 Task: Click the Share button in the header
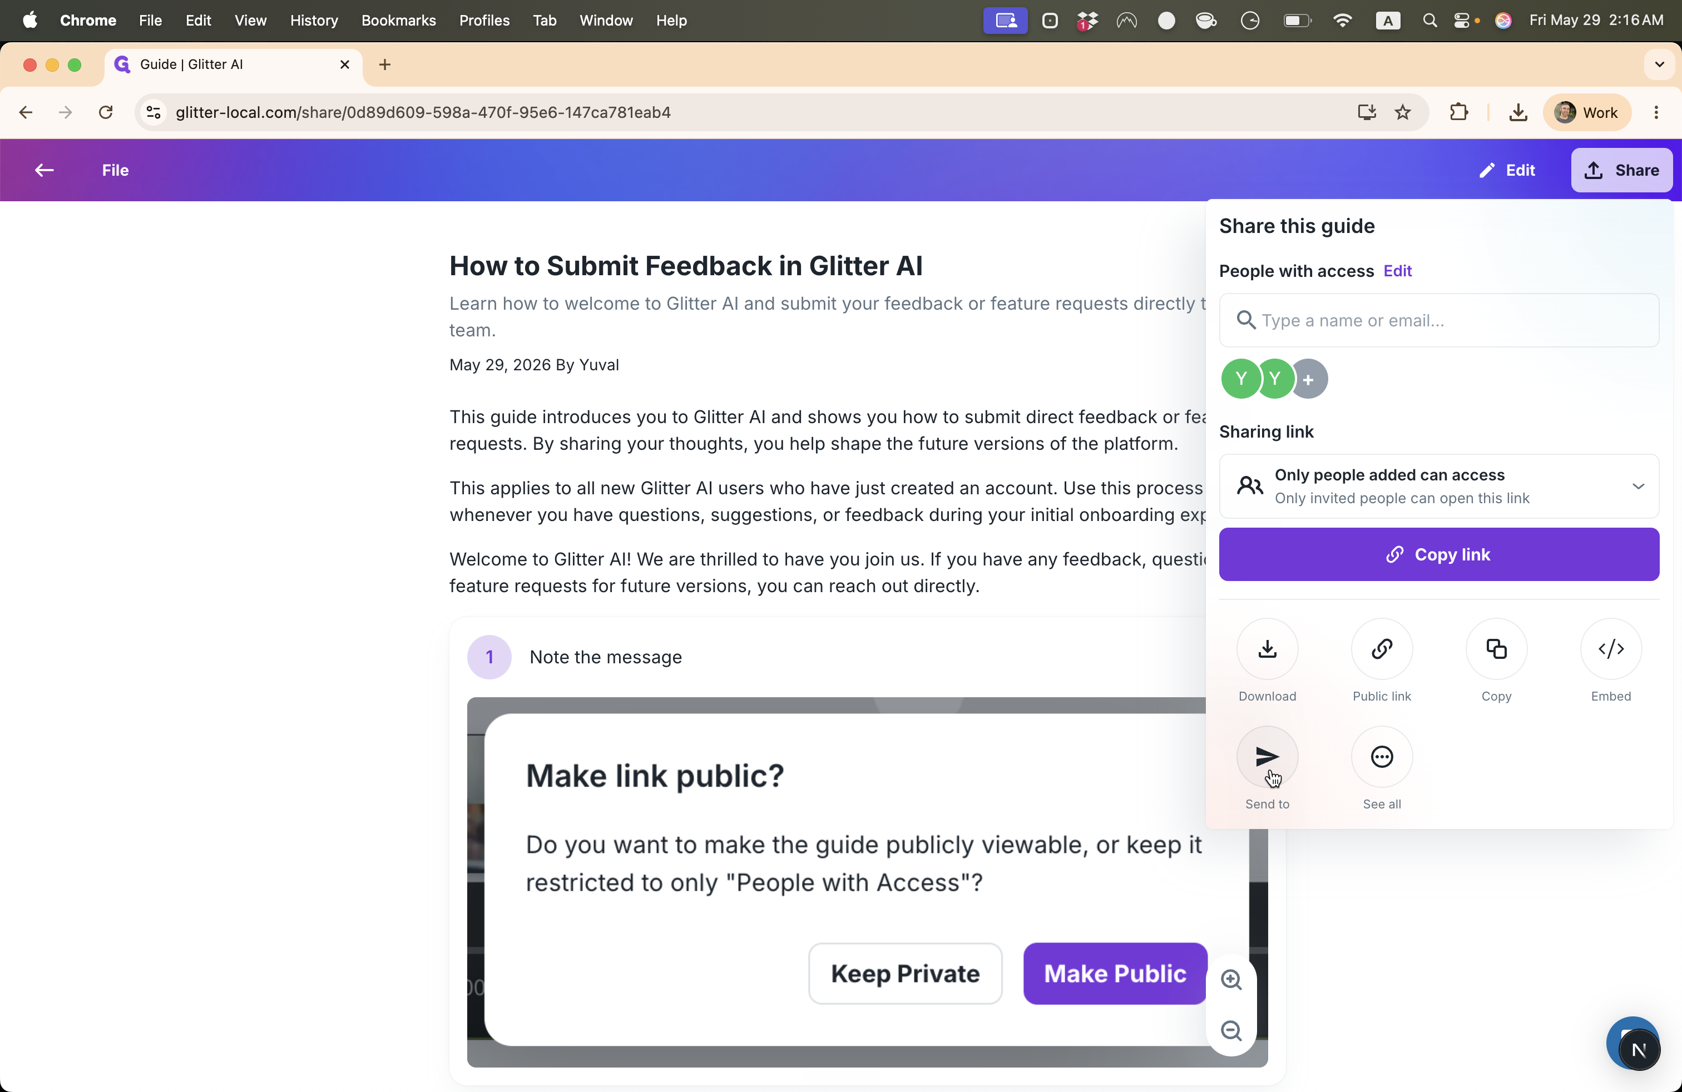[x=1621, y=170]
